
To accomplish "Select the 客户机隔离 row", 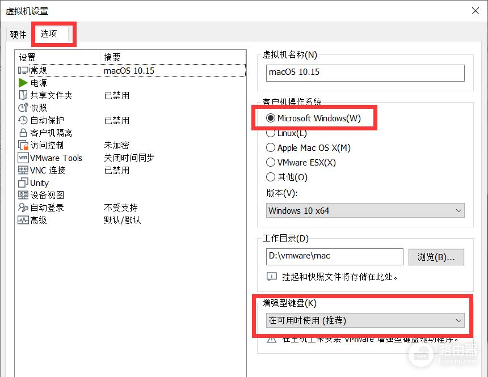I will [x=131, y=133].
